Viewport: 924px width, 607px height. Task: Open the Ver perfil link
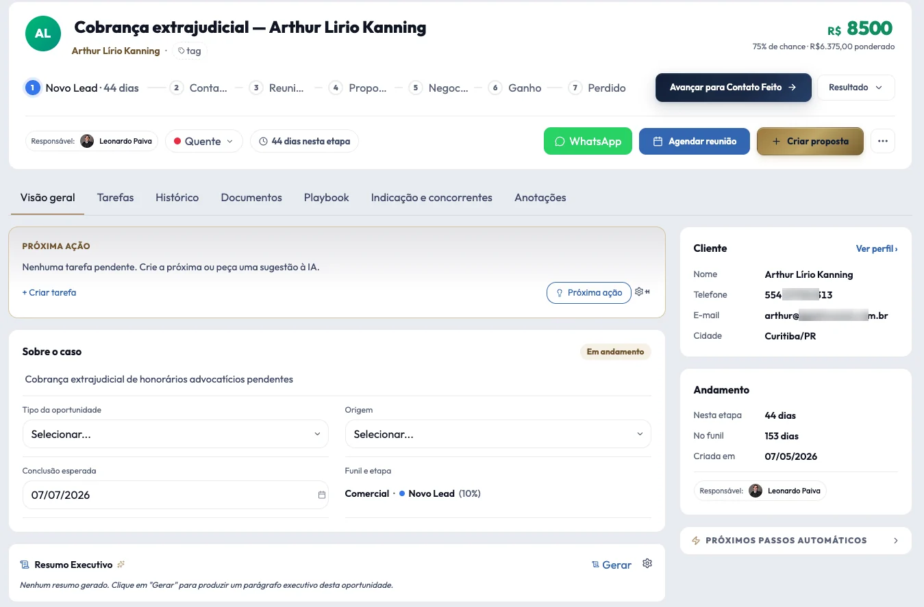pos(877,248)
